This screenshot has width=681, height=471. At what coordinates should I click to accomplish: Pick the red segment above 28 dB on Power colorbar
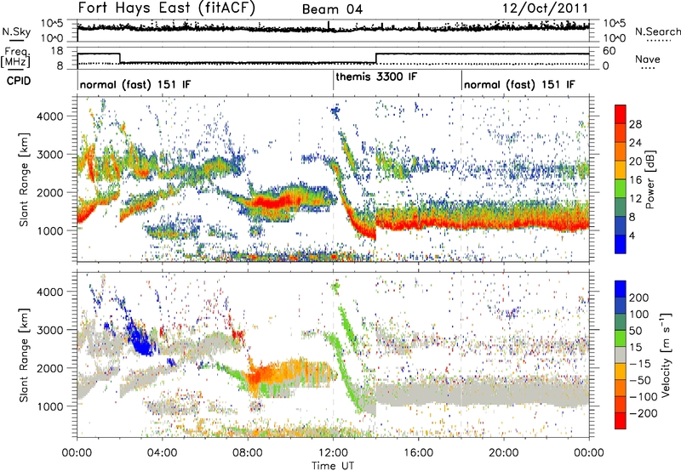click(x=621, y=115)
